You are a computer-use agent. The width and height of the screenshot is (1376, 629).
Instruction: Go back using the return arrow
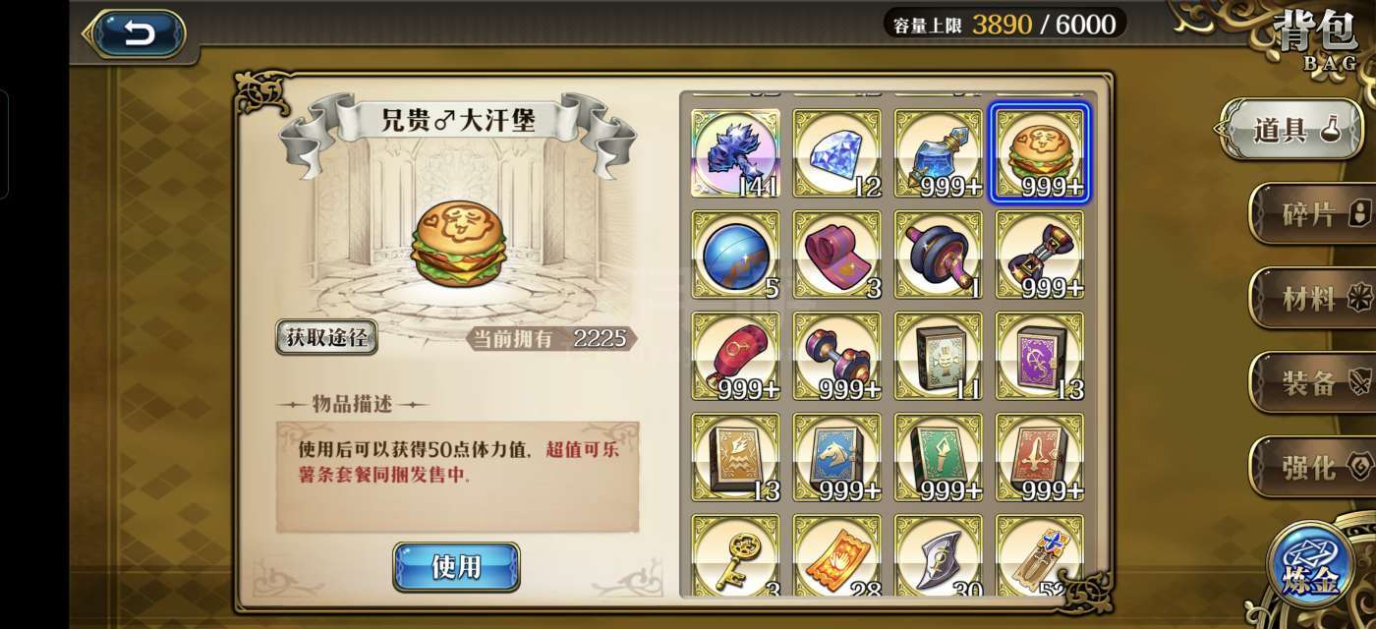(137, 34)
